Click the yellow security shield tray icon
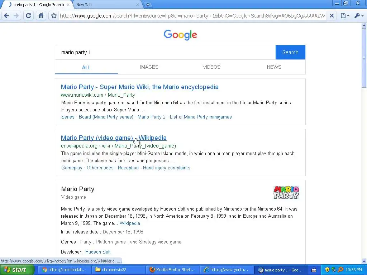The width and height of the screenshot is (367, 275). [327, 270]
